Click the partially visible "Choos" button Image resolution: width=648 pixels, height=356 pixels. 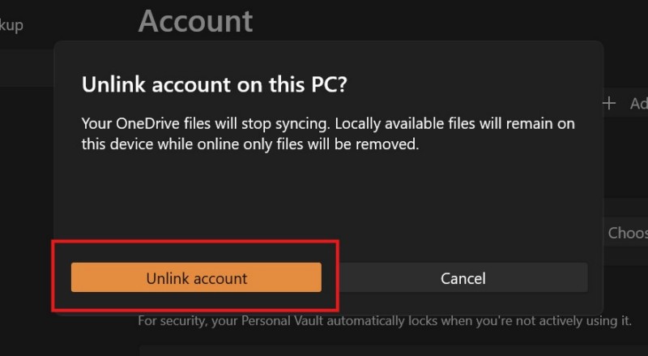coord(627,233)
